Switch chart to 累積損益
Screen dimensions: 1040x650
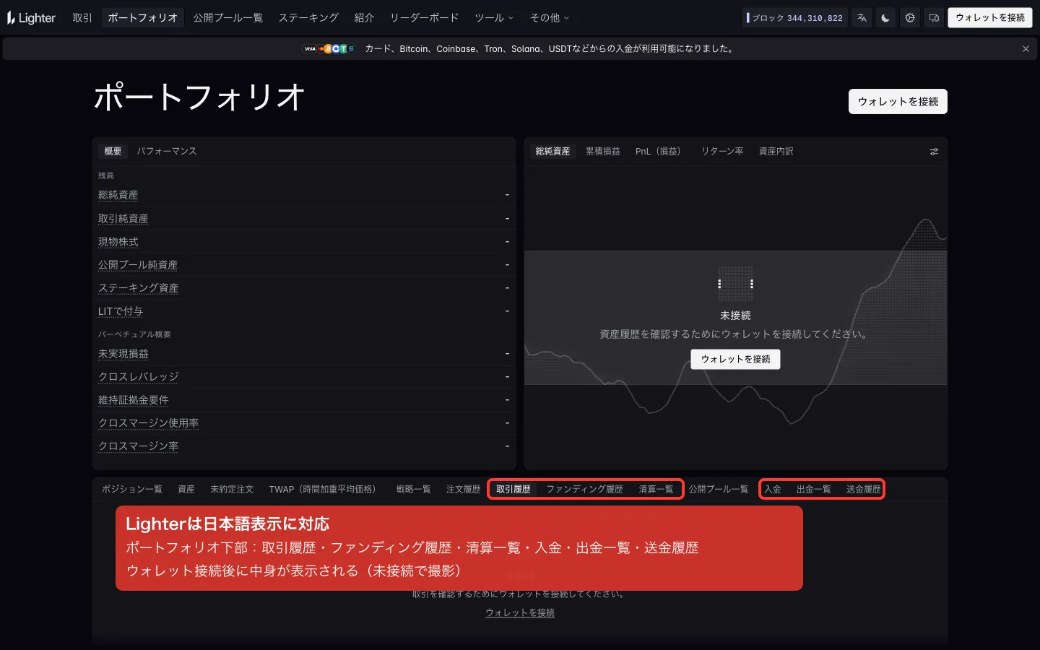(603, 152)
